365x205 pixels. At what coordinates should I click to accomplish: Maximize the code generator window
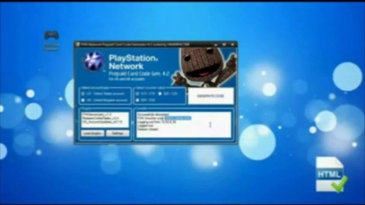click(x=224, y=44)
